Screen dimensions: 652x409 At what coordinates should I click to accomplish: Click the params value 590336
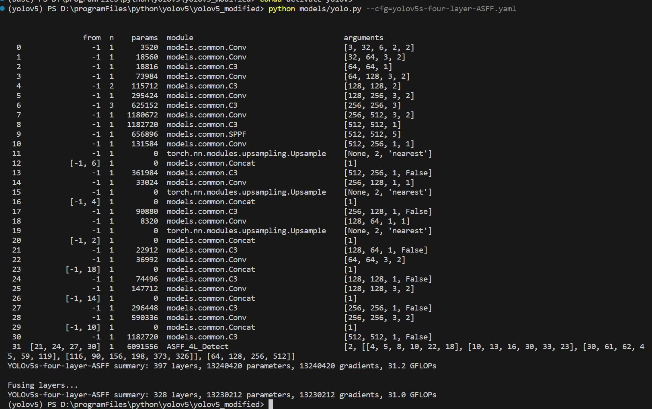(x=145, y=317)
